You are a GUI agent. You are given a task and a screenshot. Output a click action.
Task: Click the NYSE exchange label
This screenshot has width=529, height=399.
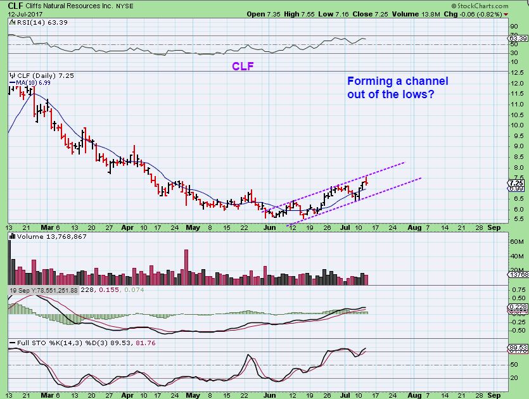point(125,6)
